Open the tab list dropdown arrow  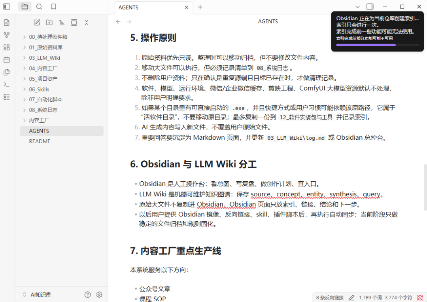click(x=357, y=7)
